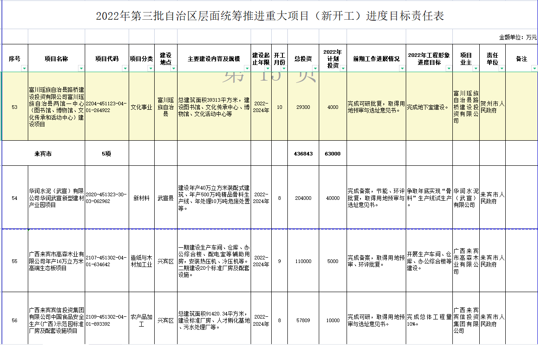Expand the 主要建设内容及规模 filter arrow

click(x=247, y=69)
